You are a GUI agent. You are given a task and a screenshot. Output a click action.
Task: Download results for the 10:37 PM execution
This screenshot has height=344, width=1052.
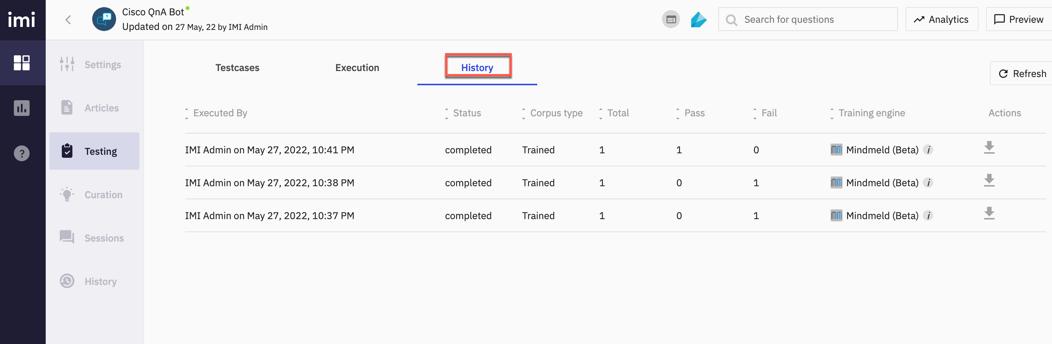[x=989, y=213]
